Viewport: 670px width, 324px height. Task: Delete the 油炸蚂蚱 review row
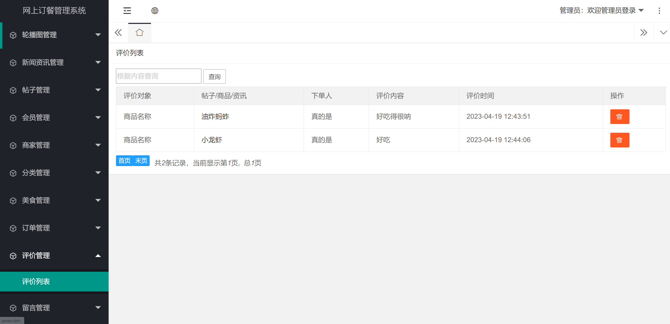tap(620, 117)
